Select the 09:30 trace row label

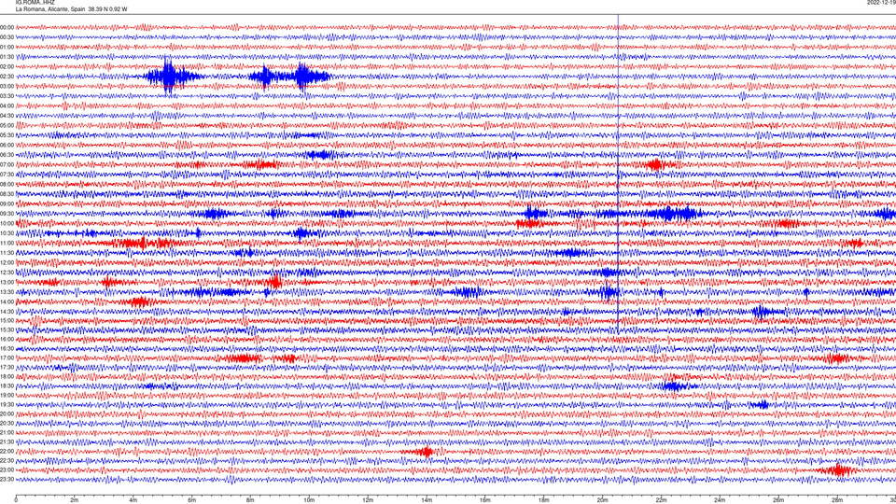[7, 214]
